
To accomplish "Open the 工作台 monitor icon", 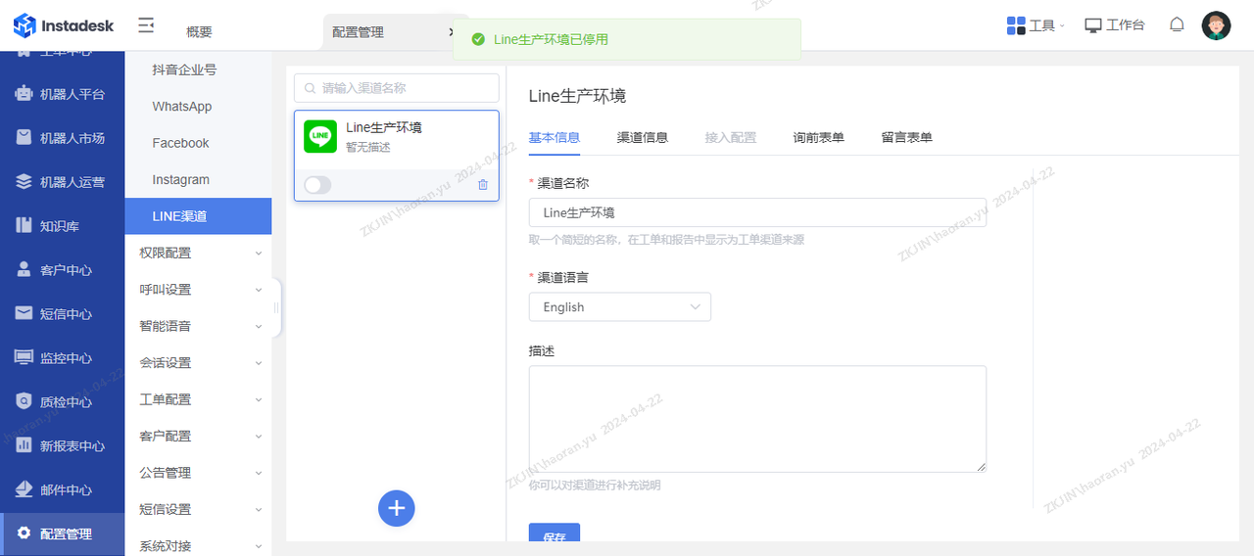I will [x=1093, y=25].
